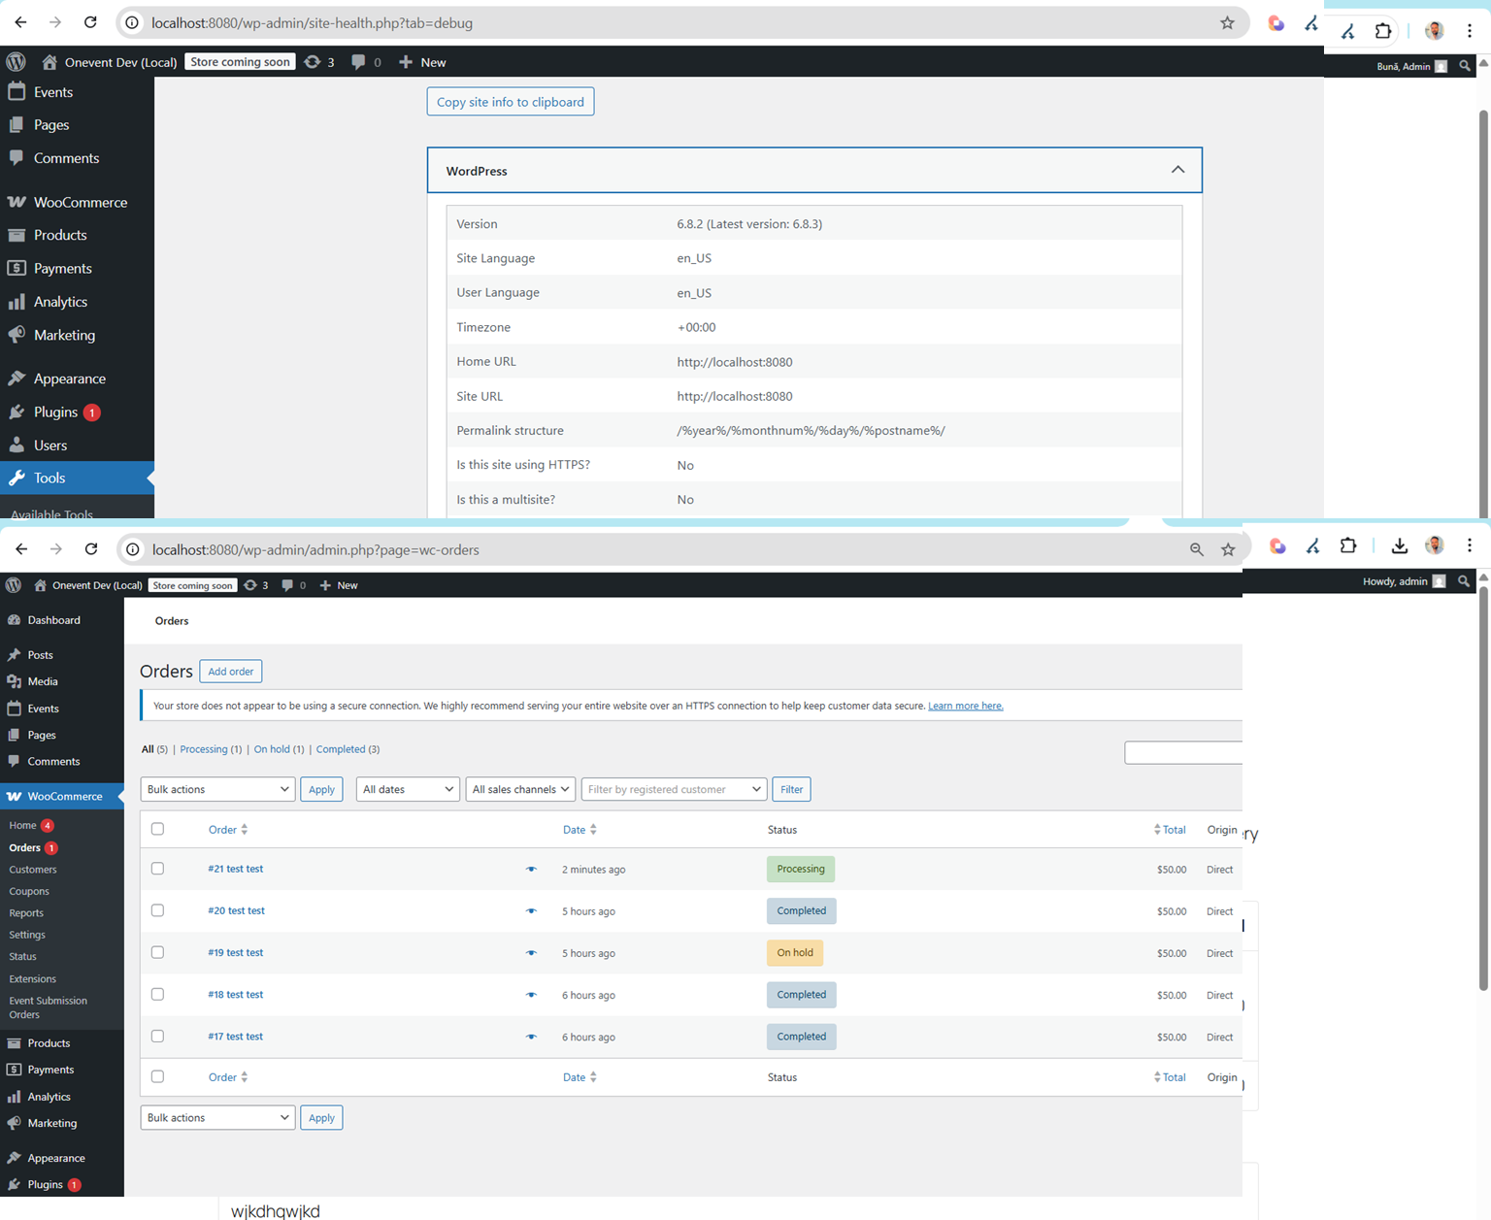Click the Add order button

point(230,672)
